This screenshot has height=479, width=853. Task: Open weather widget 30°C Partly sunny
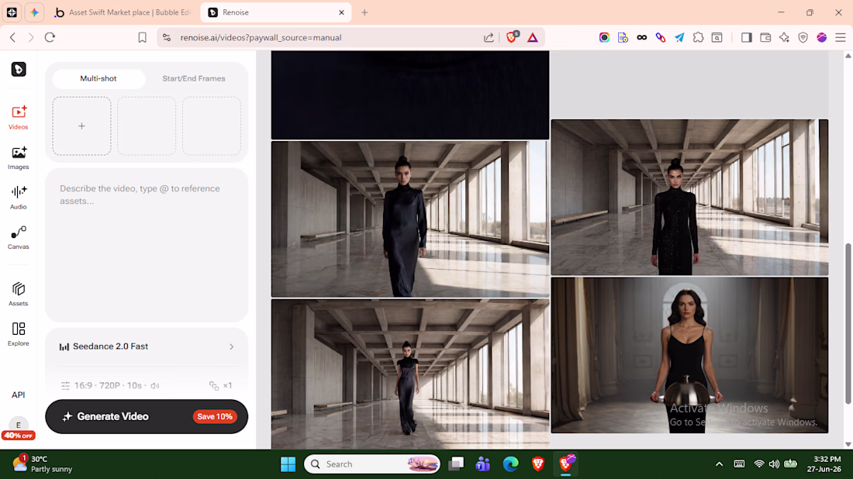(x=43, y=463)
